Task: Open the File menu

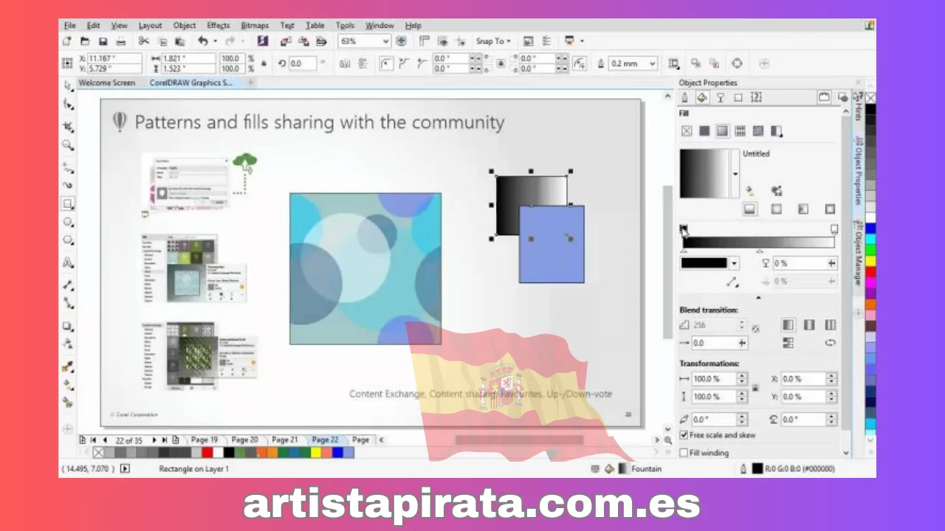Action: (69, 25)
